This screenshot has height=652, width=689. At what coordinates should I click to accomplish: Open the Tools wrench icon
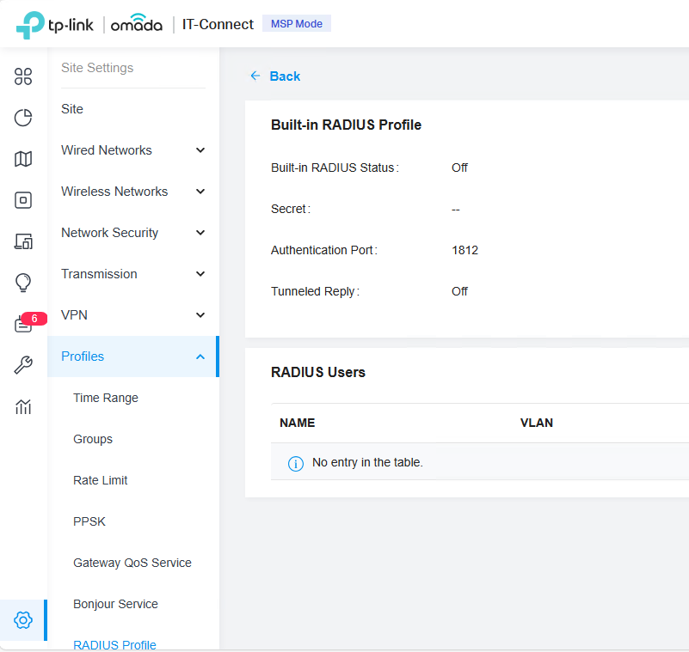point(23,366)
